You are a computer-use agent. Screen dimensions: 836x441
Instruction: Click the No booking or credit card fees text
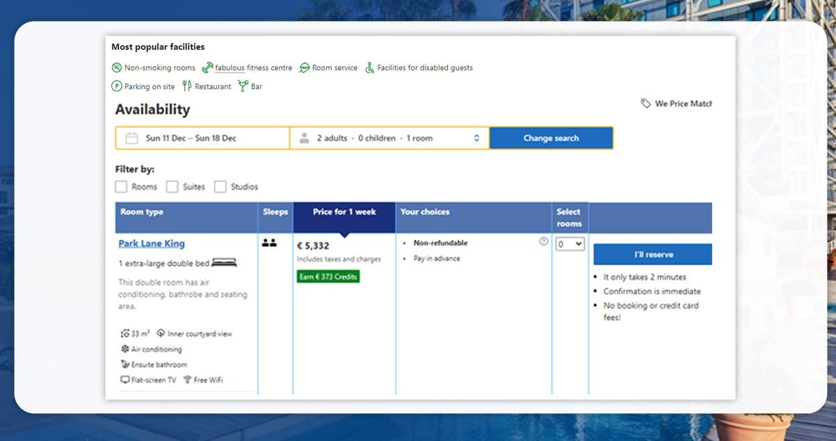point(651,311)
